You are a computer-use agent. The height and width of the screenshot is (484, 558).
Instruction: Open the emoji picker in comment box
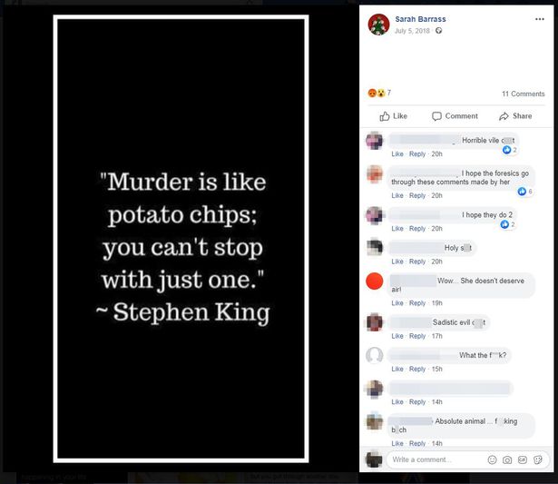(x=492, y=459)
